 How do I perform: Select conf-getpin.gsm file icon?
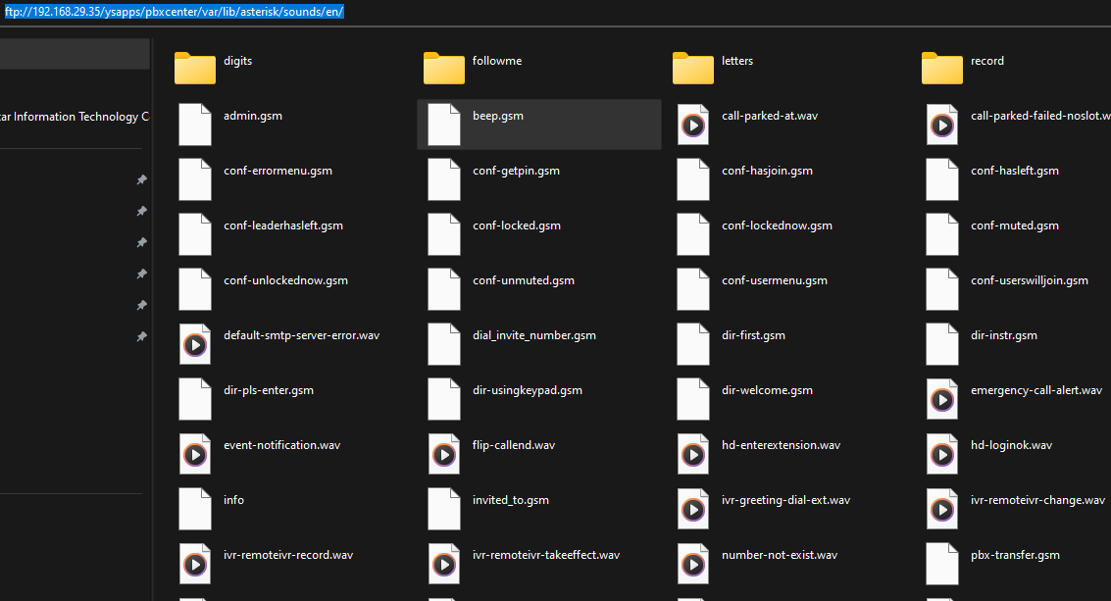pos(444,178)
